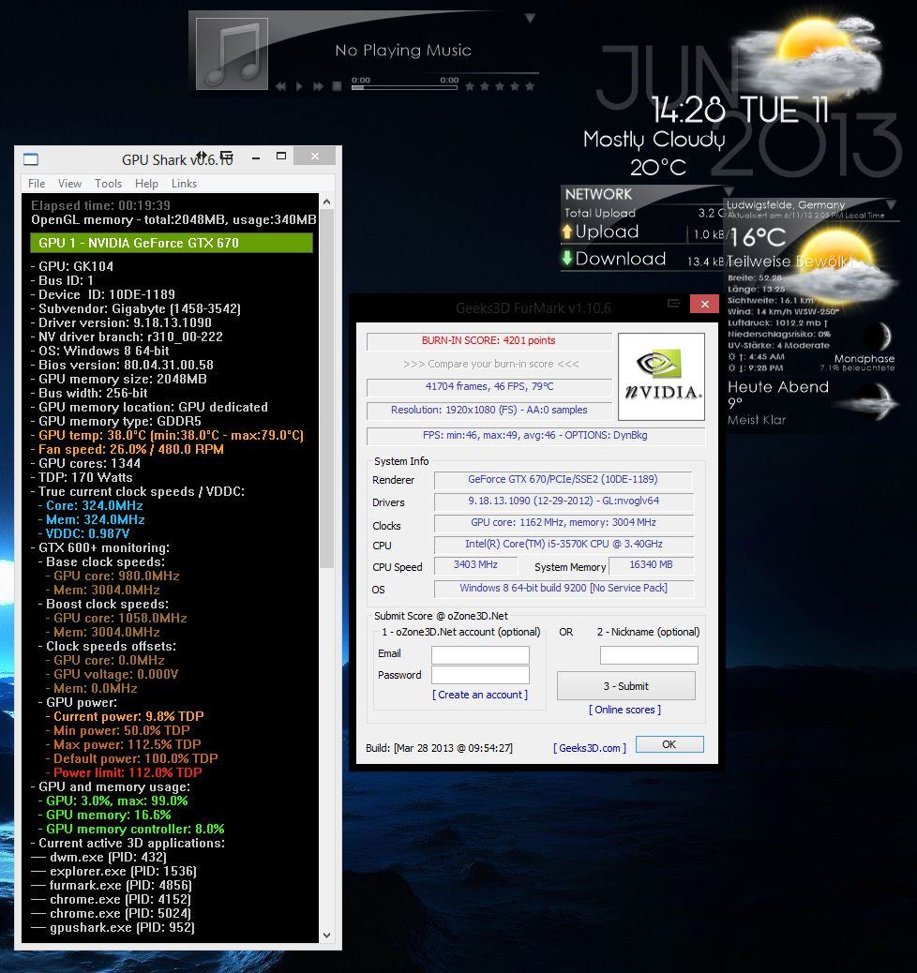Collapse the NETWORK widget using its triangle

pyautogui.click(x=729, y=191)
